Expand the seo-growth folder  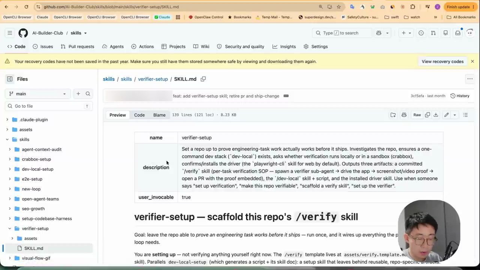[x=10, y=209]
